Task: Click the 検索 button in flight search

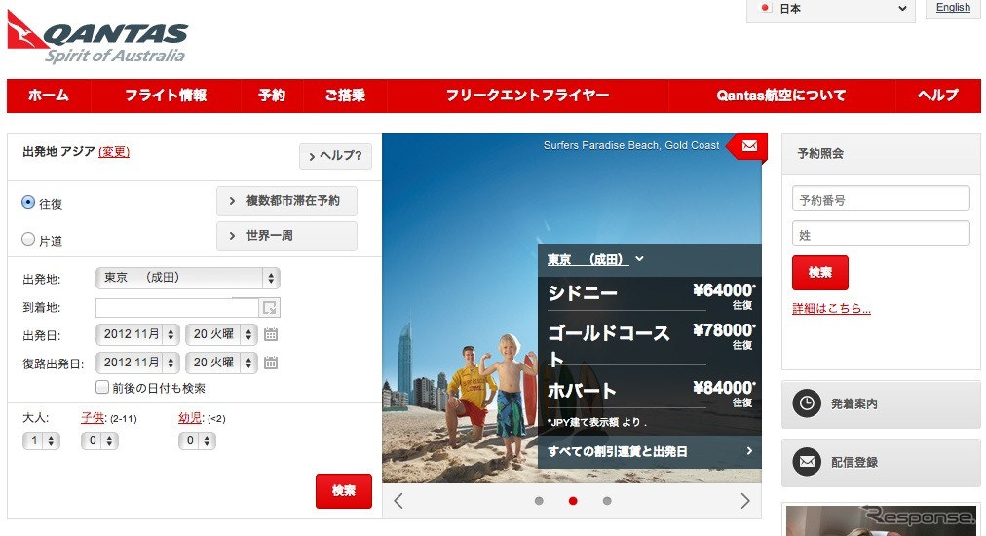Action: 344,491
